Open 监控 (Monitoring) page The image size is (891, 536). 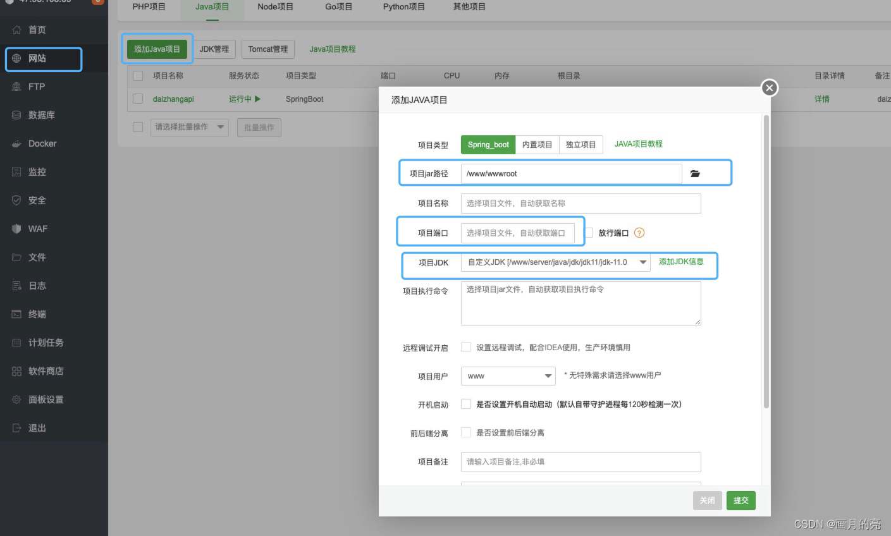[37, 171]
